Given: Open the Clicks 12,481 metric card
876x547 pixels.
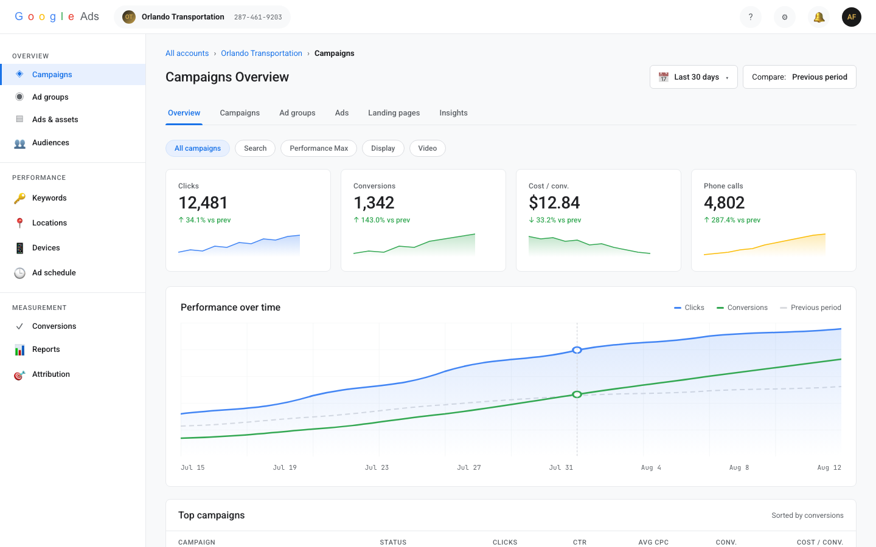Looking at the screenshot, I should [248, 220].
